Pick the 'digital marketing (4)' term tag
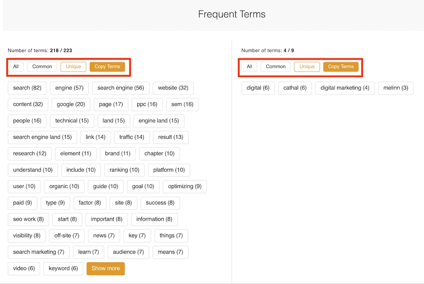The image size is (424, 284). point(345,88)
